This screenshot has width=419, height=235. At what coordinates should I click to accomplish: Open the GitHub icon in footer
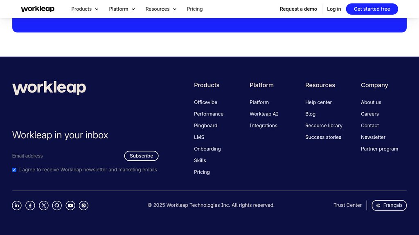click(57, 206)
